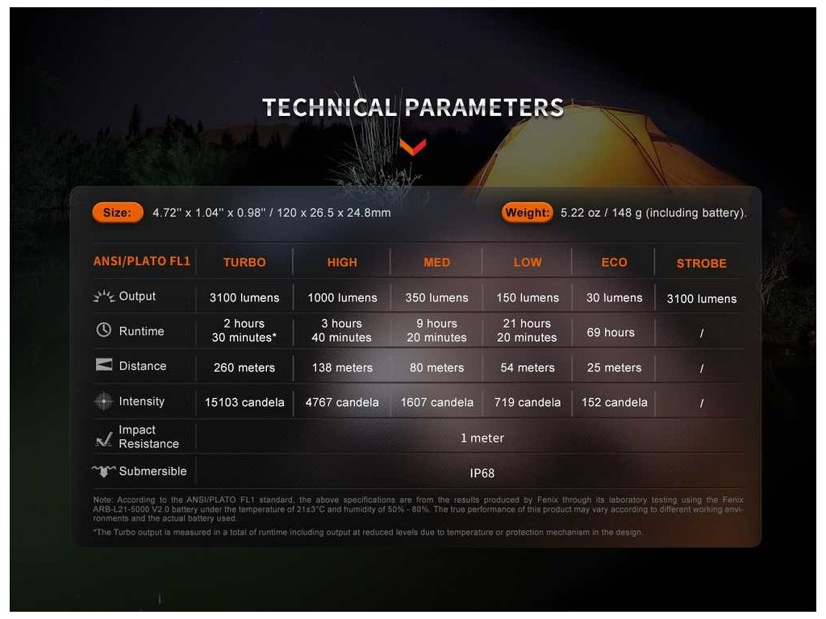Click the 138 meters distance cell
Image resolution: width=826 pixels, height=619 pixels.
[x=342, y=368]
